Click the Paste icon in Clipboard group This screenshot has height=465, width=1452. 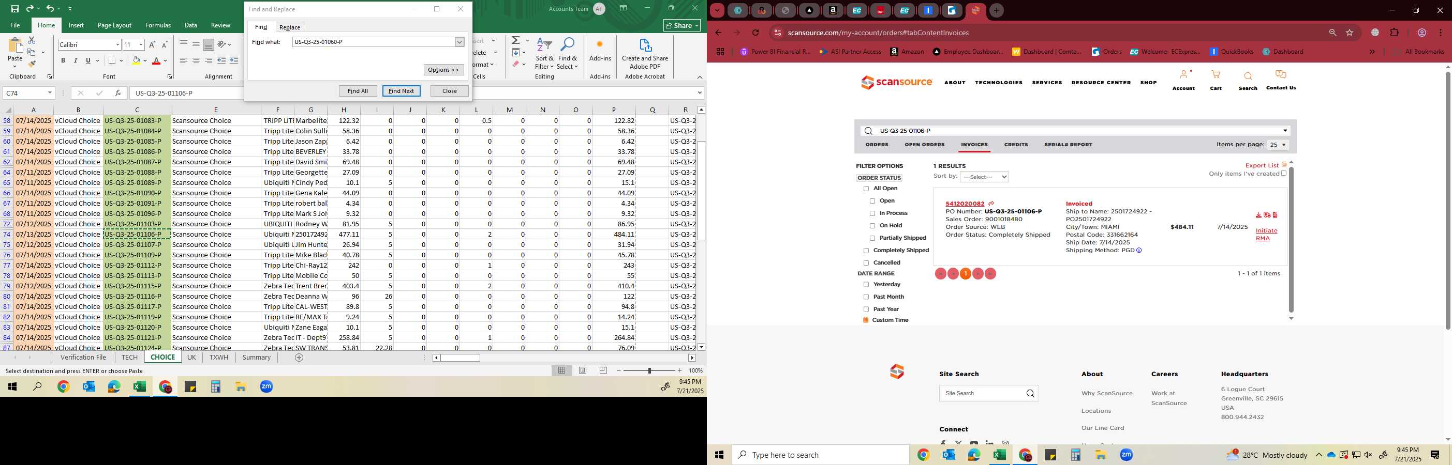pos(15,45)
